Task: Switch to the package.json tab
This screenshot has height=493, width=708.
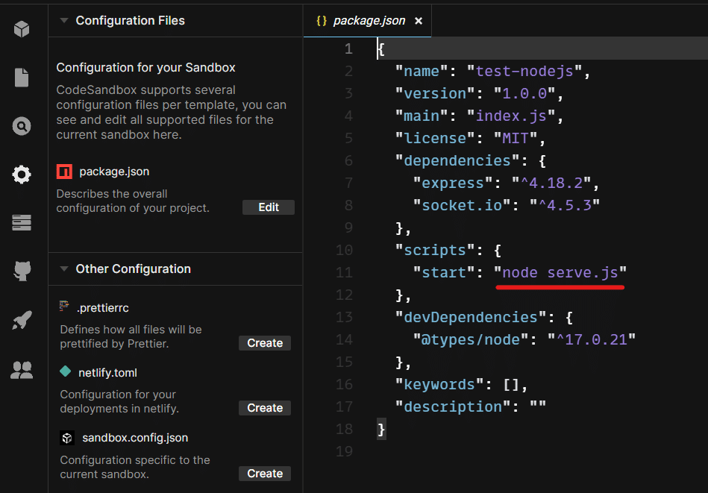Action: [368, 21]
